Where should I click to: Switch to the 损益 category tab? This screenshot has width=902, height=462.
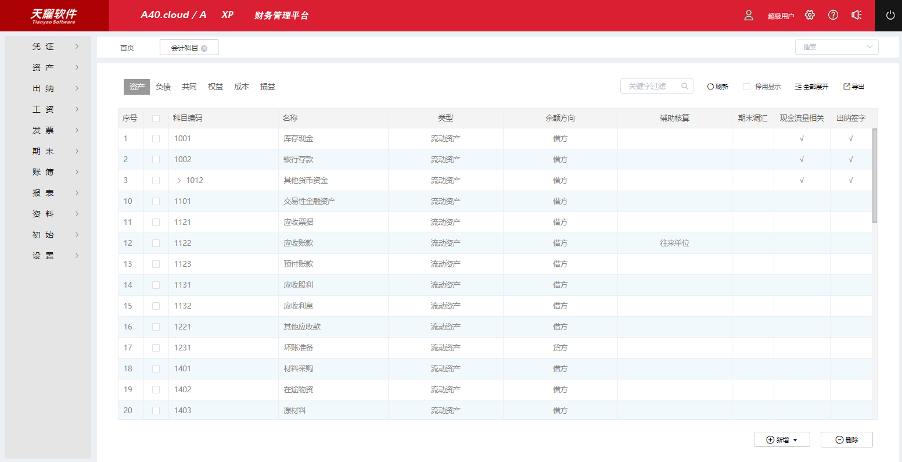[268, 87]
